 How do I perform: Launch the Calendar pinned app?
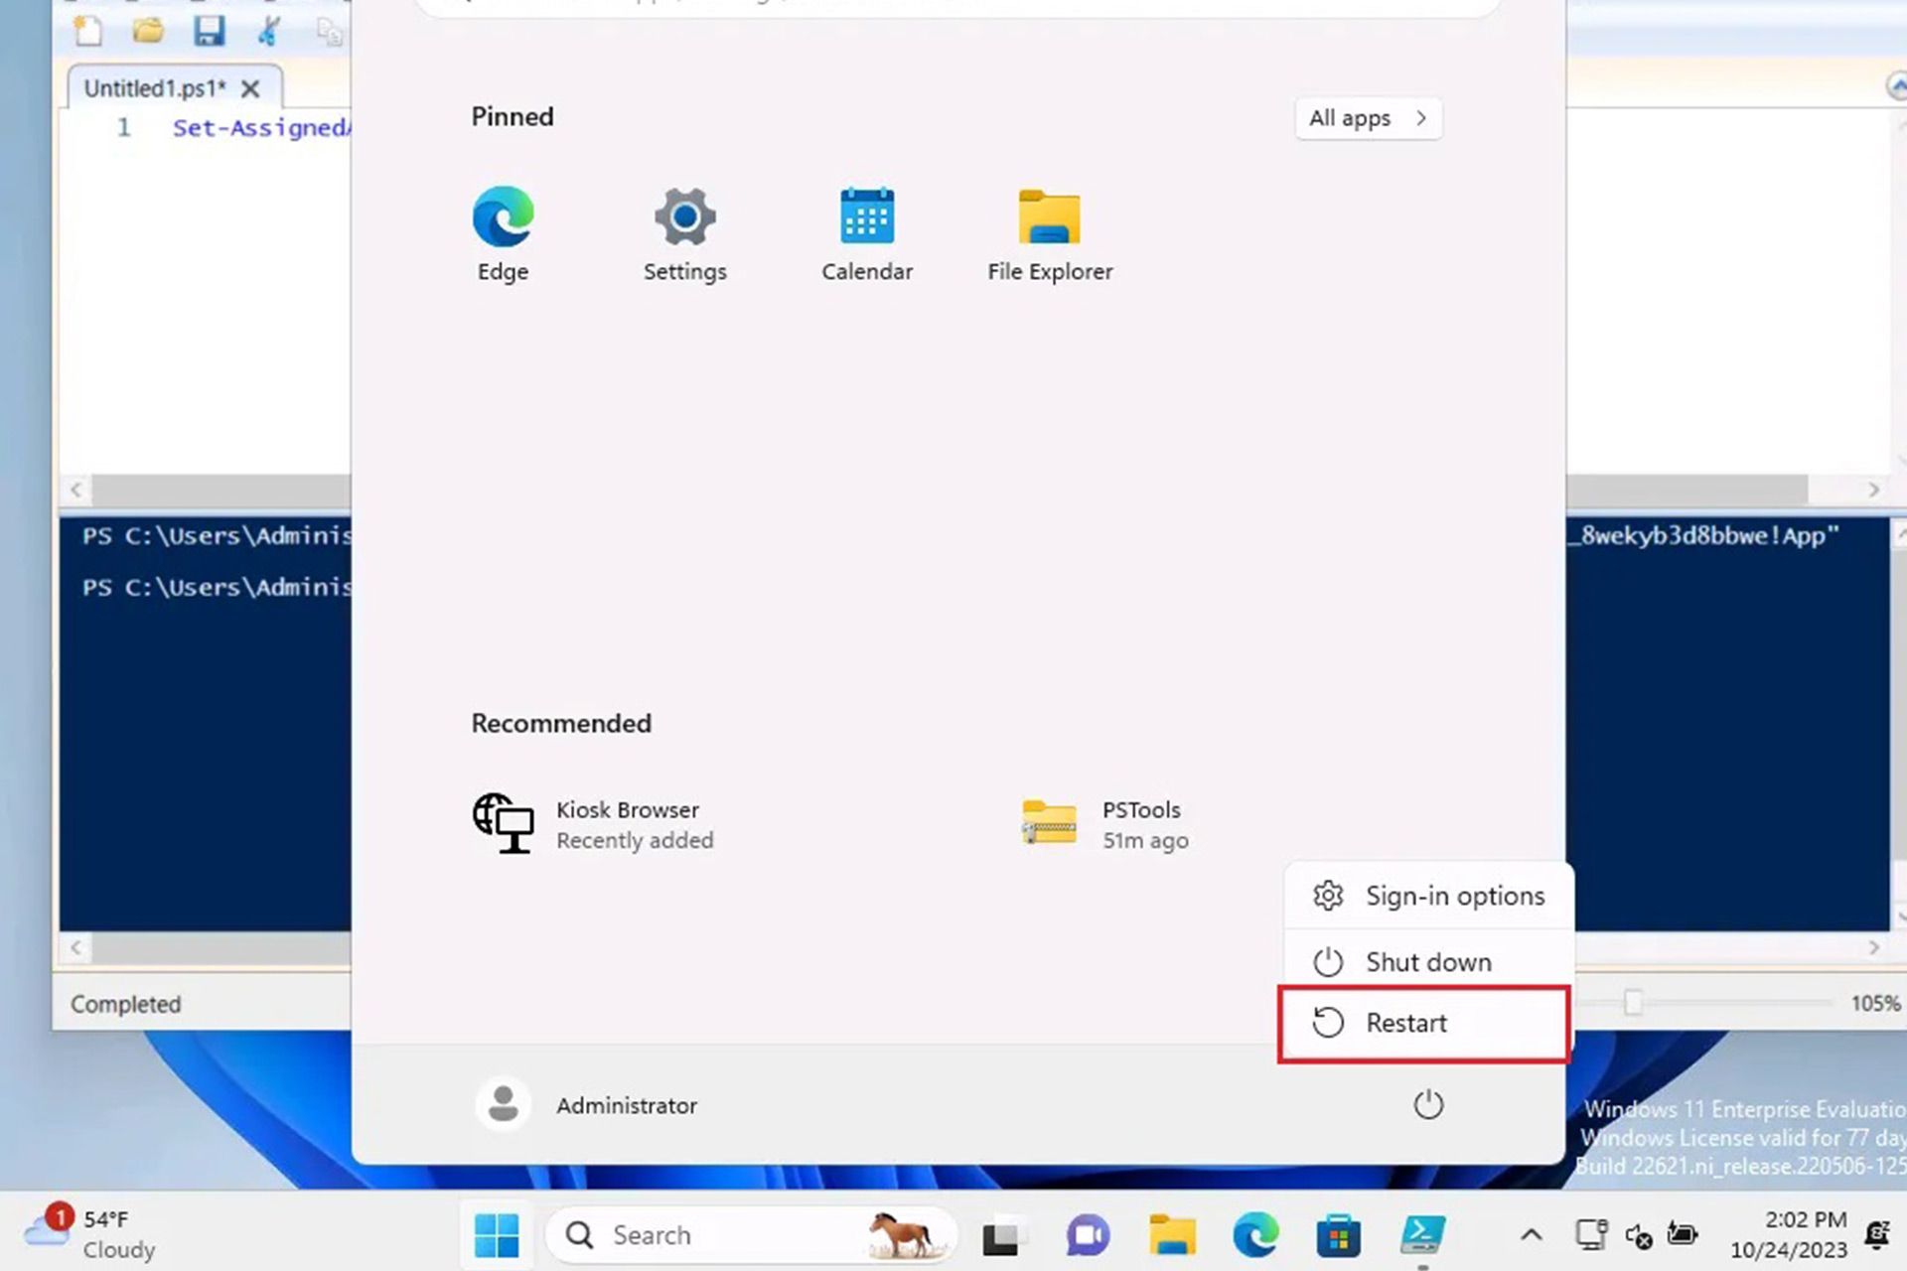pos(867,235)
